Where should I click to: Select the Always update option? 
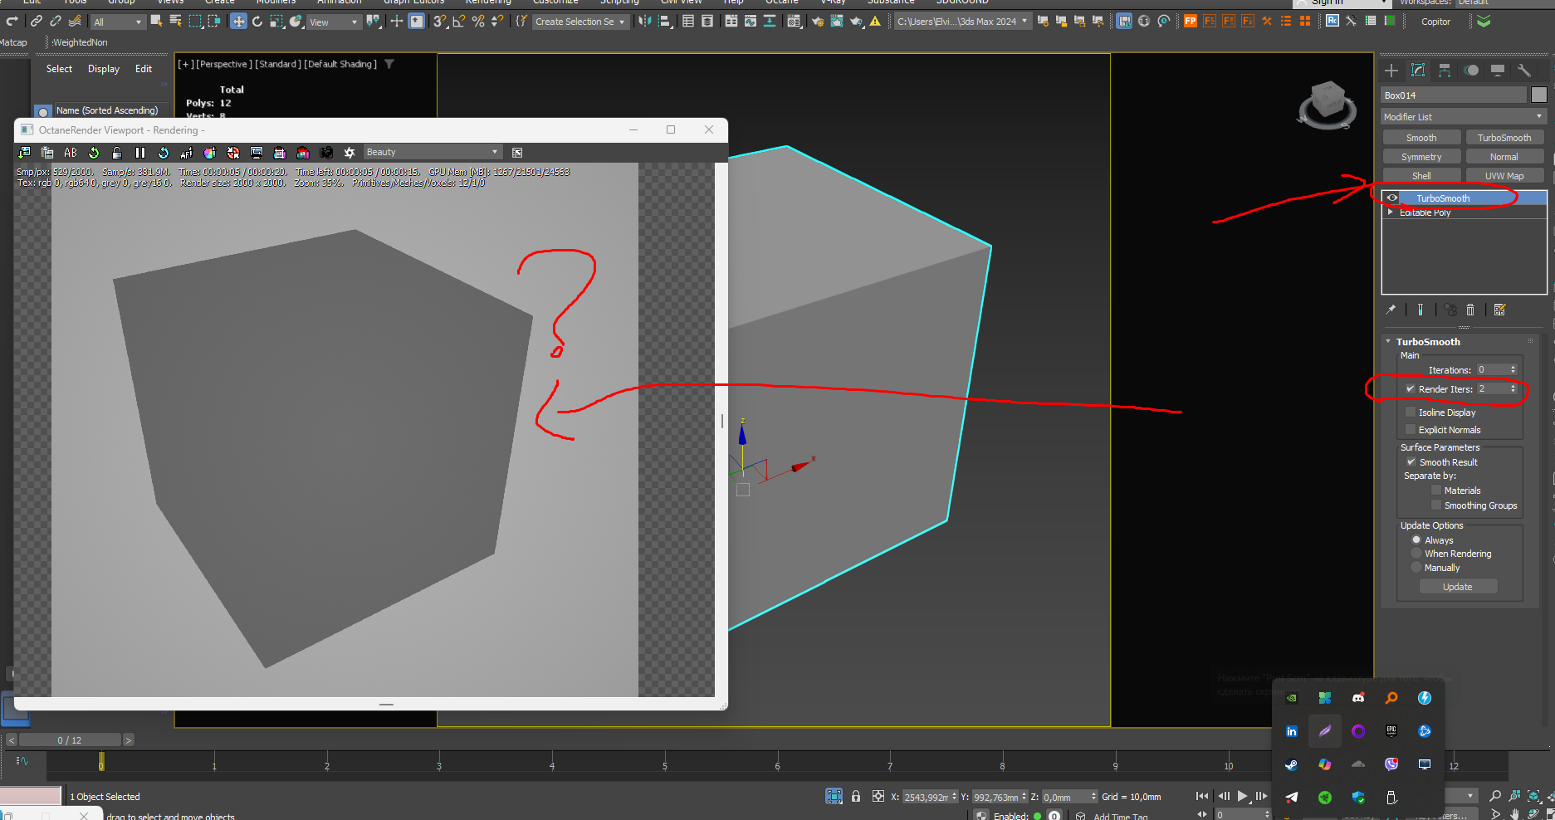tap(1416, 539)
